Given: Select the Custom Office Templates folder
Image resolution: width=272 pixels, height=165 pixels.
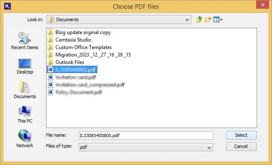Looking at the screenshot, I should click(83, 47).
